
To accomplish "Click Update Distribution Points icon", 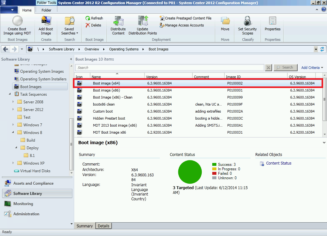I will (x=143, y=21).
